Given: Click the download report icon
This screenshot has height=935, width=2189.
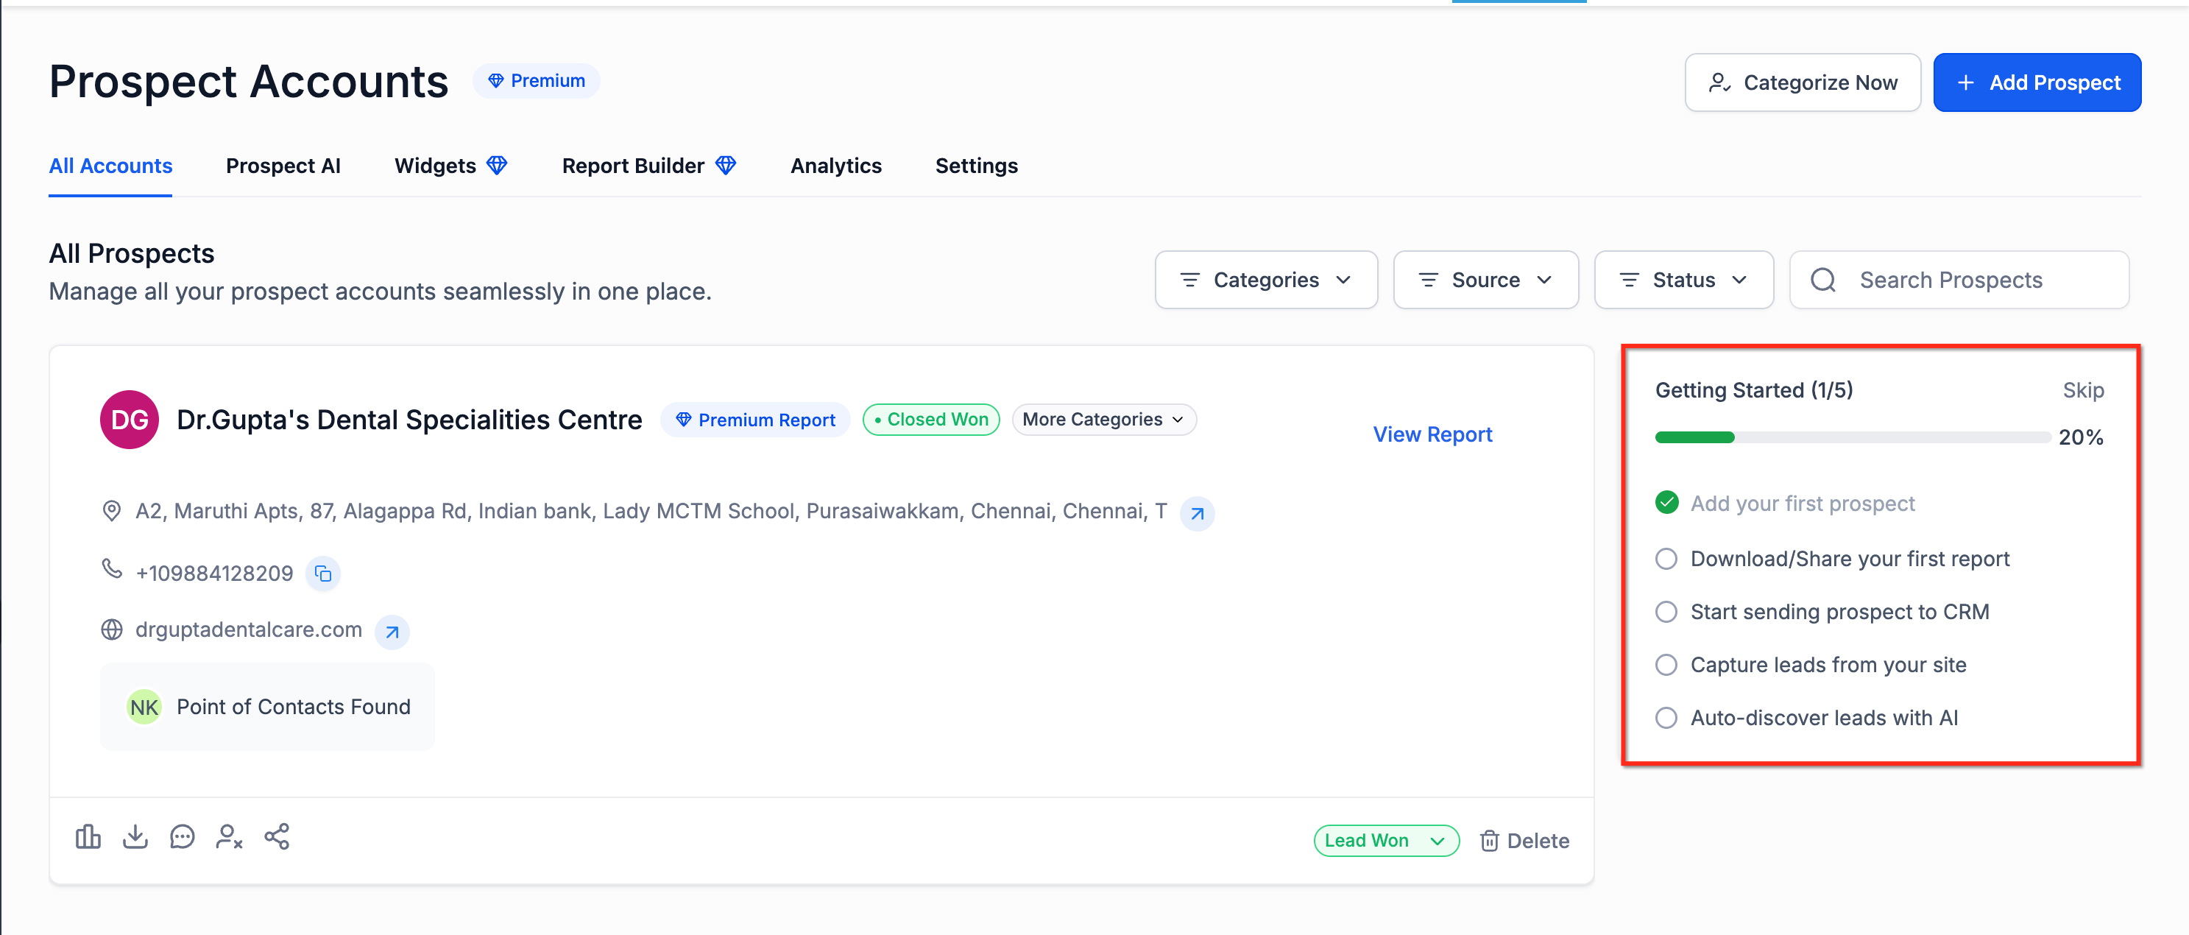Looking at the screenshot, I should coord(135,837).
